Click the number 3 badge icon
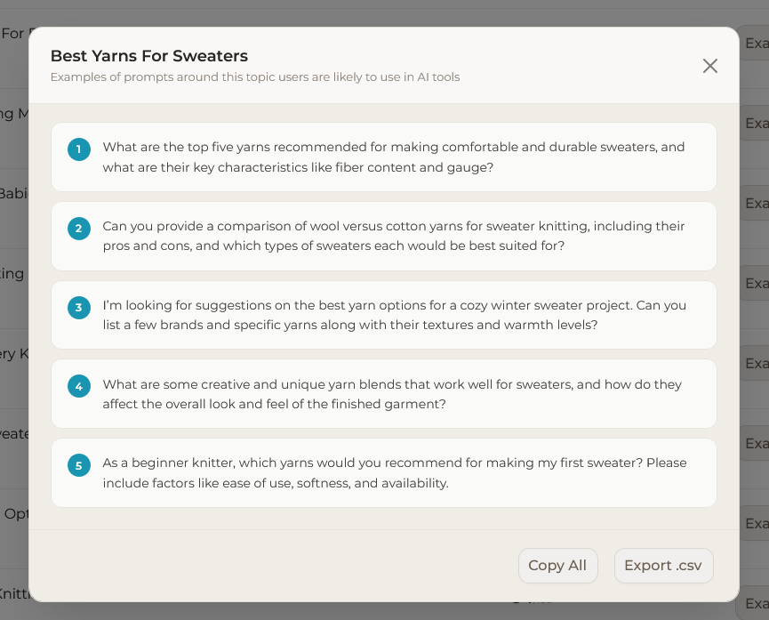Image resolution: width=769 pixels, height=620 pixels. coord(79,308)
